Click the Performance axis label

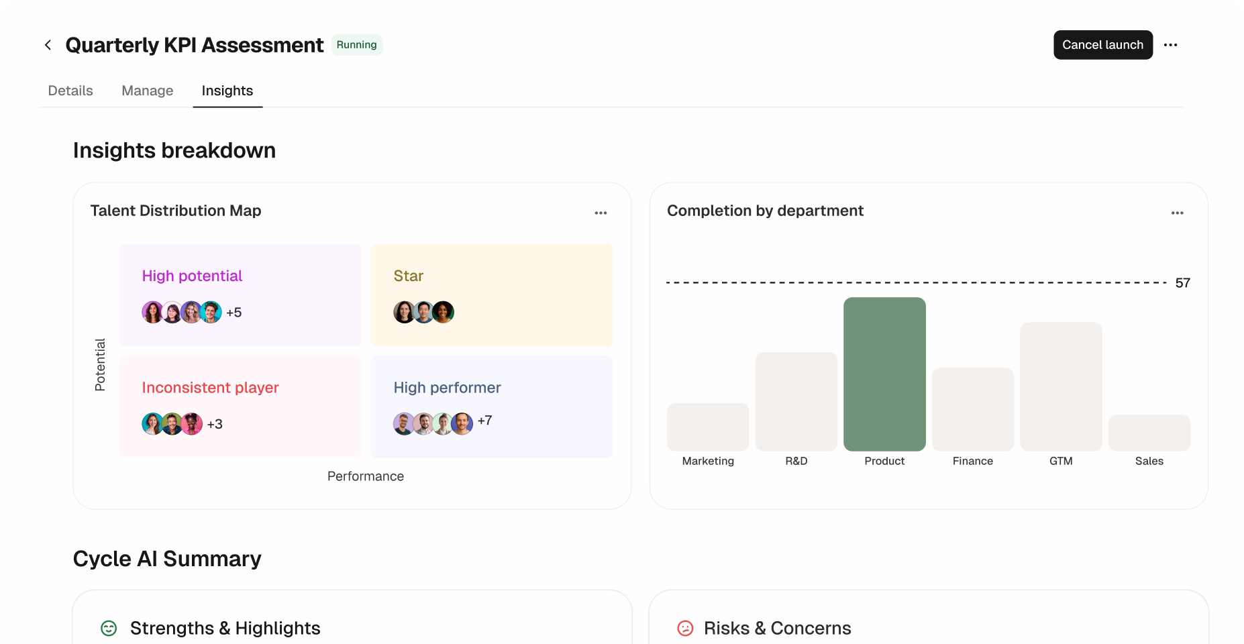click(366, 476)
